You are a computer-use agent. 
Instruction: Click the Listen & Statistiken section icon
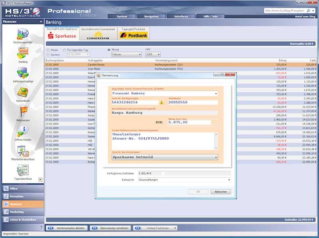coord(6,220)
